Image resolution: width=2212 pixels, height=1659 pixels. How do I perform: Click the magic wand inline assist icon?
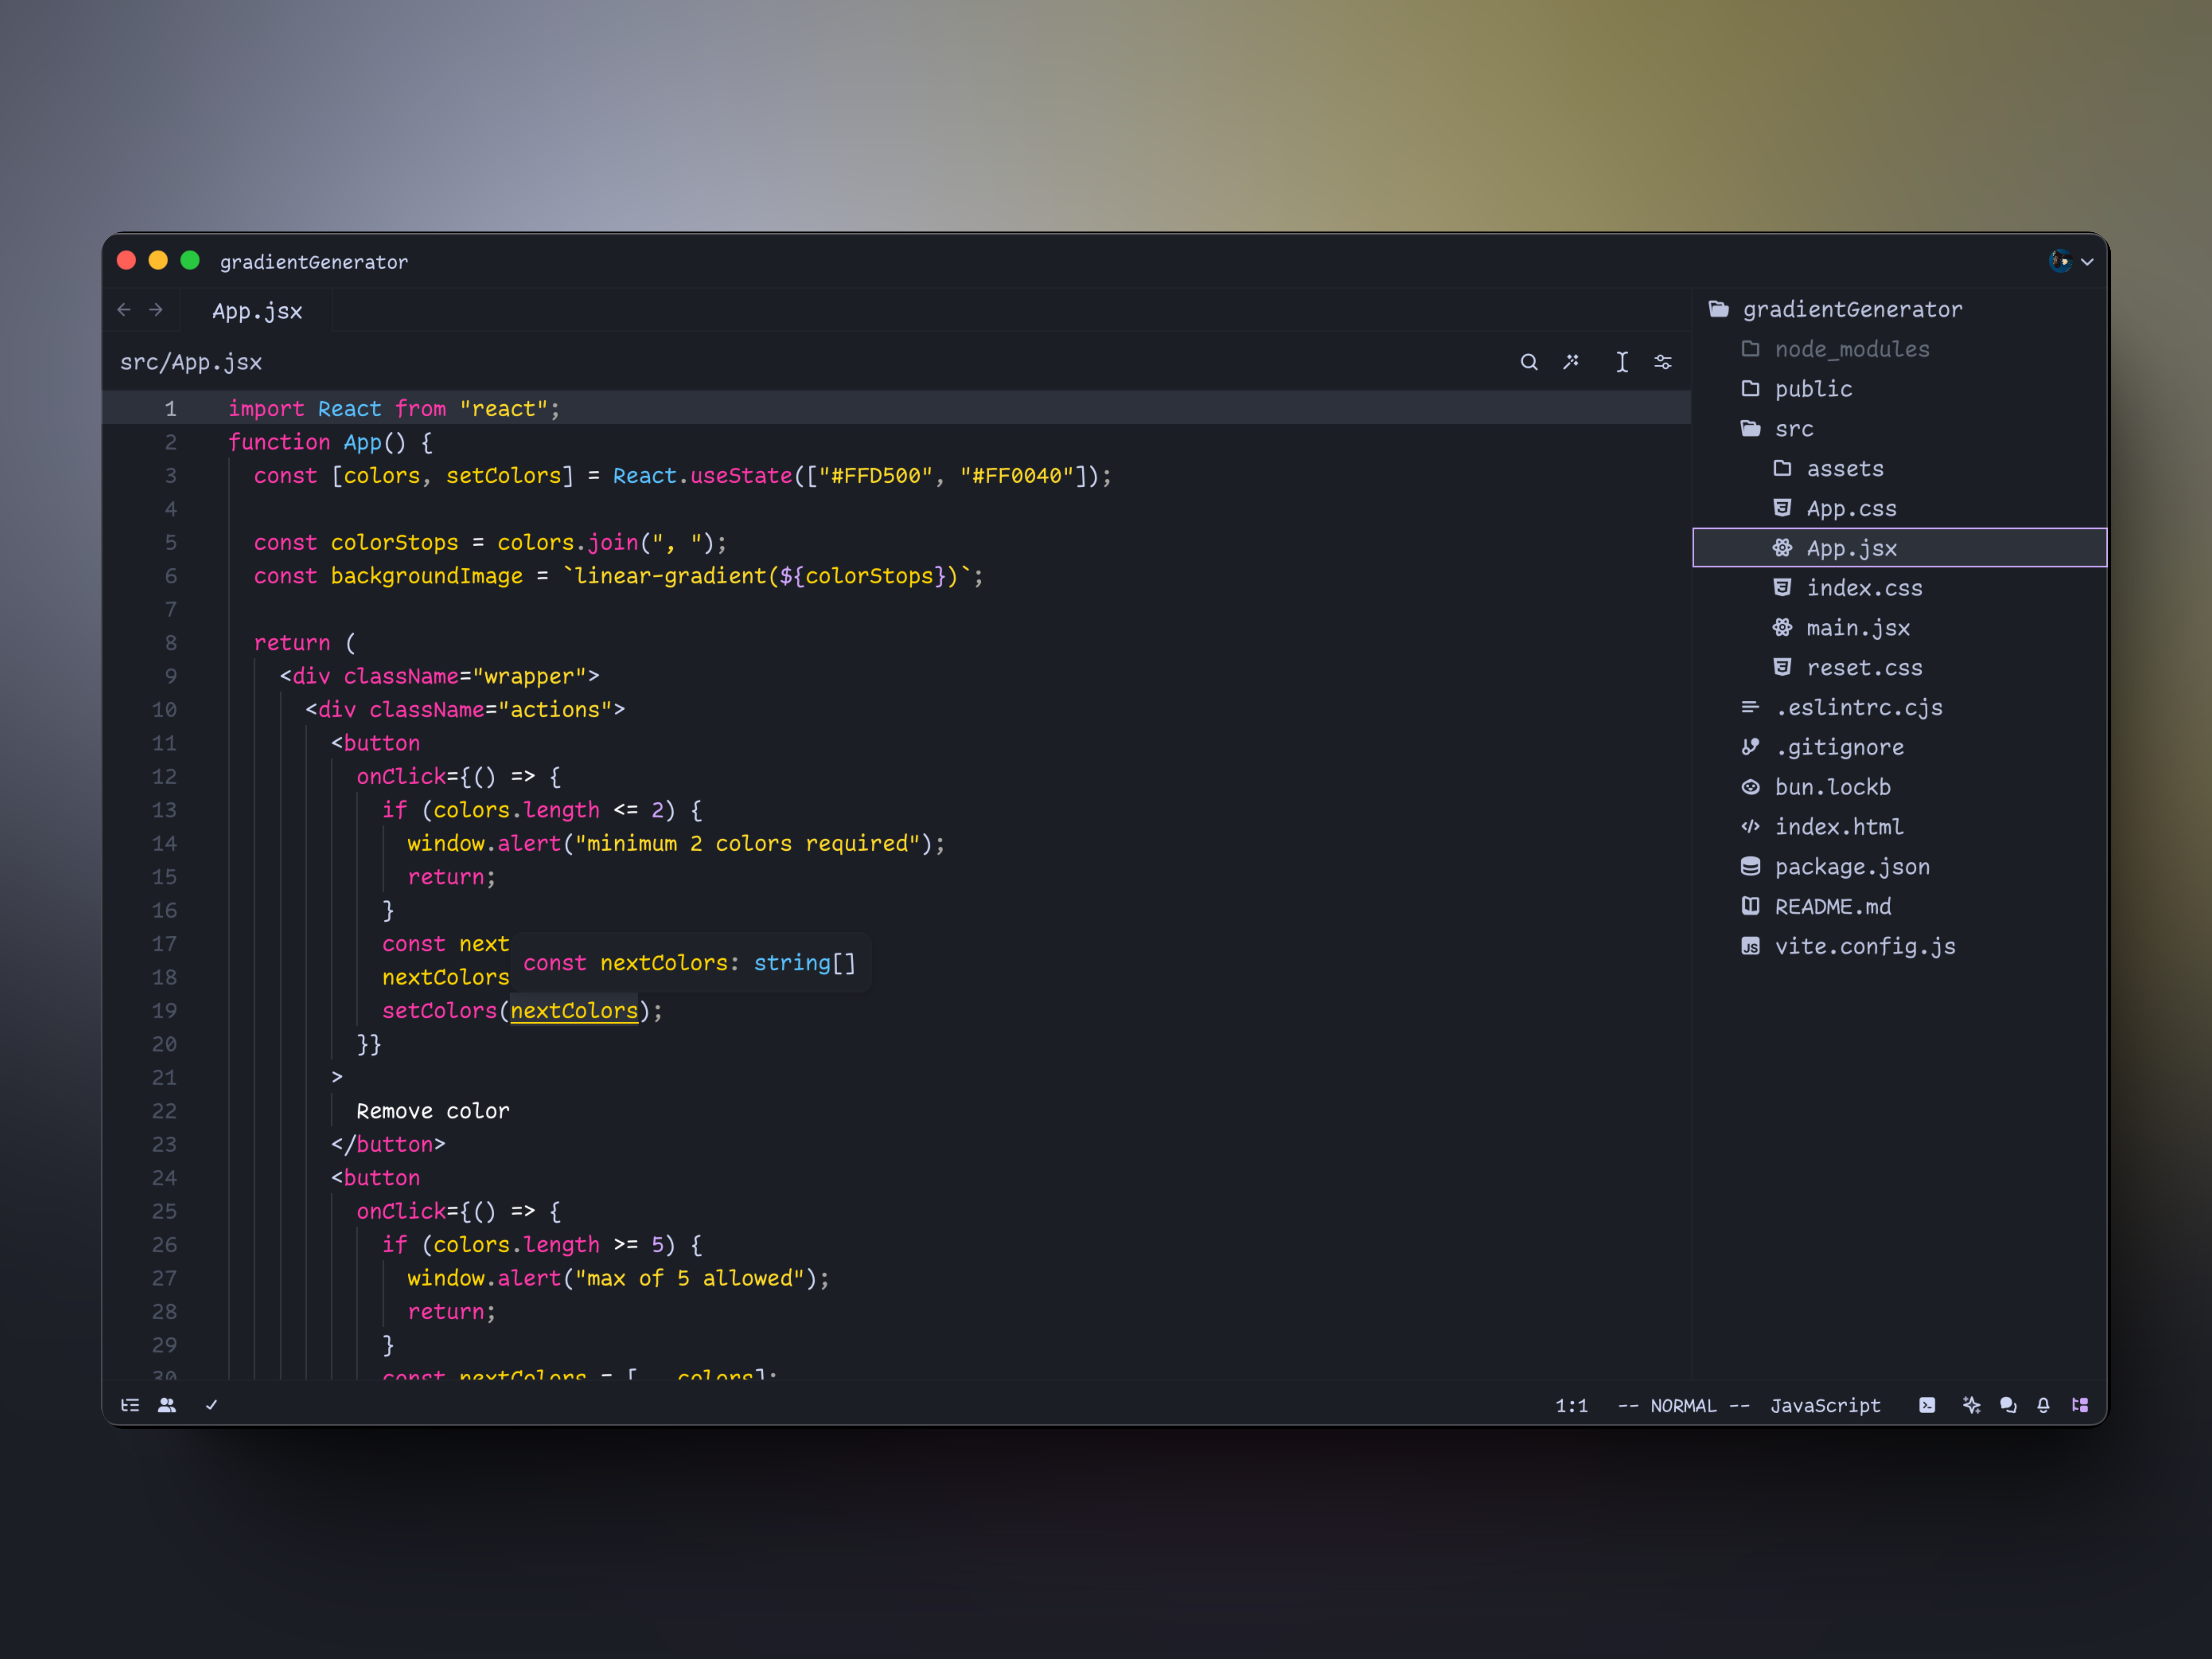(1571, 362)
